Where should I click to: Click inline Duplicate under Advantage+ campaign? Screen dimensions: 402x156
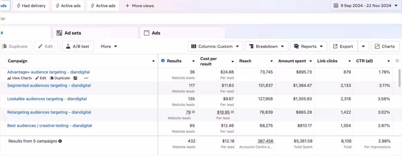(60, 78)
